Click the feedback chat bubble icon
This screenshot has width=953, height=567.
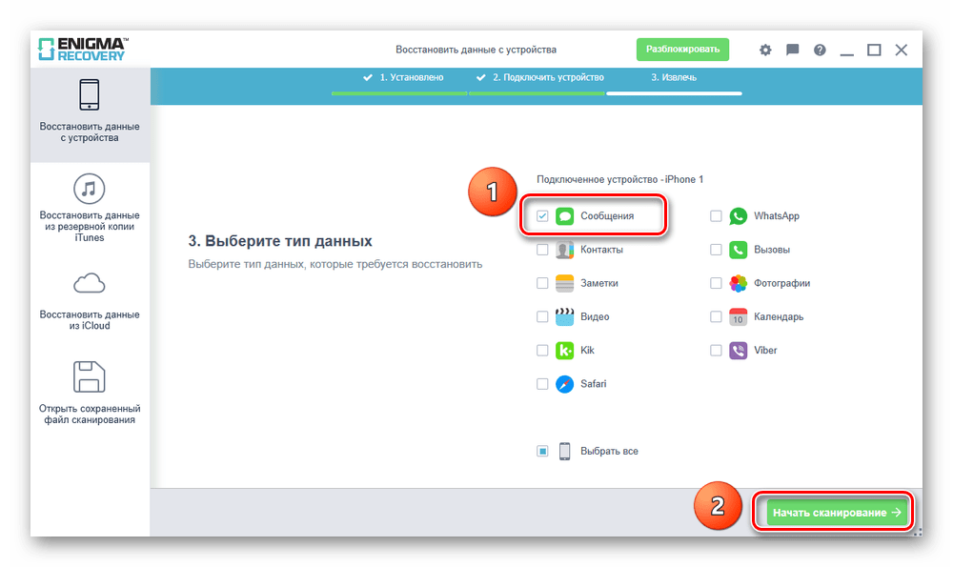point(792,51)
